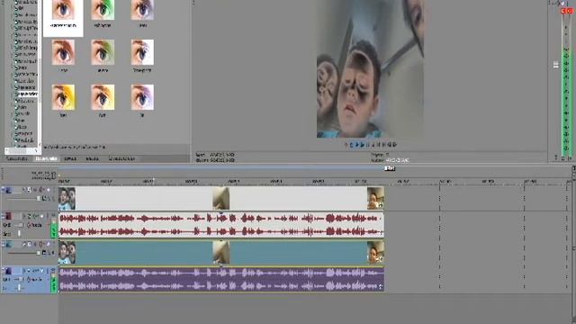Adjust the second video track level slider
Screen dimensions: 576x324
39,253
